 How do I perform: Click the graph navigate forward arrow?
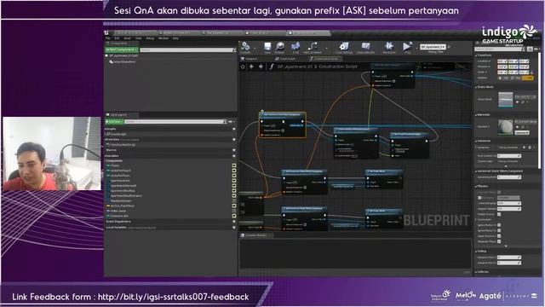[x=261, y=67]
